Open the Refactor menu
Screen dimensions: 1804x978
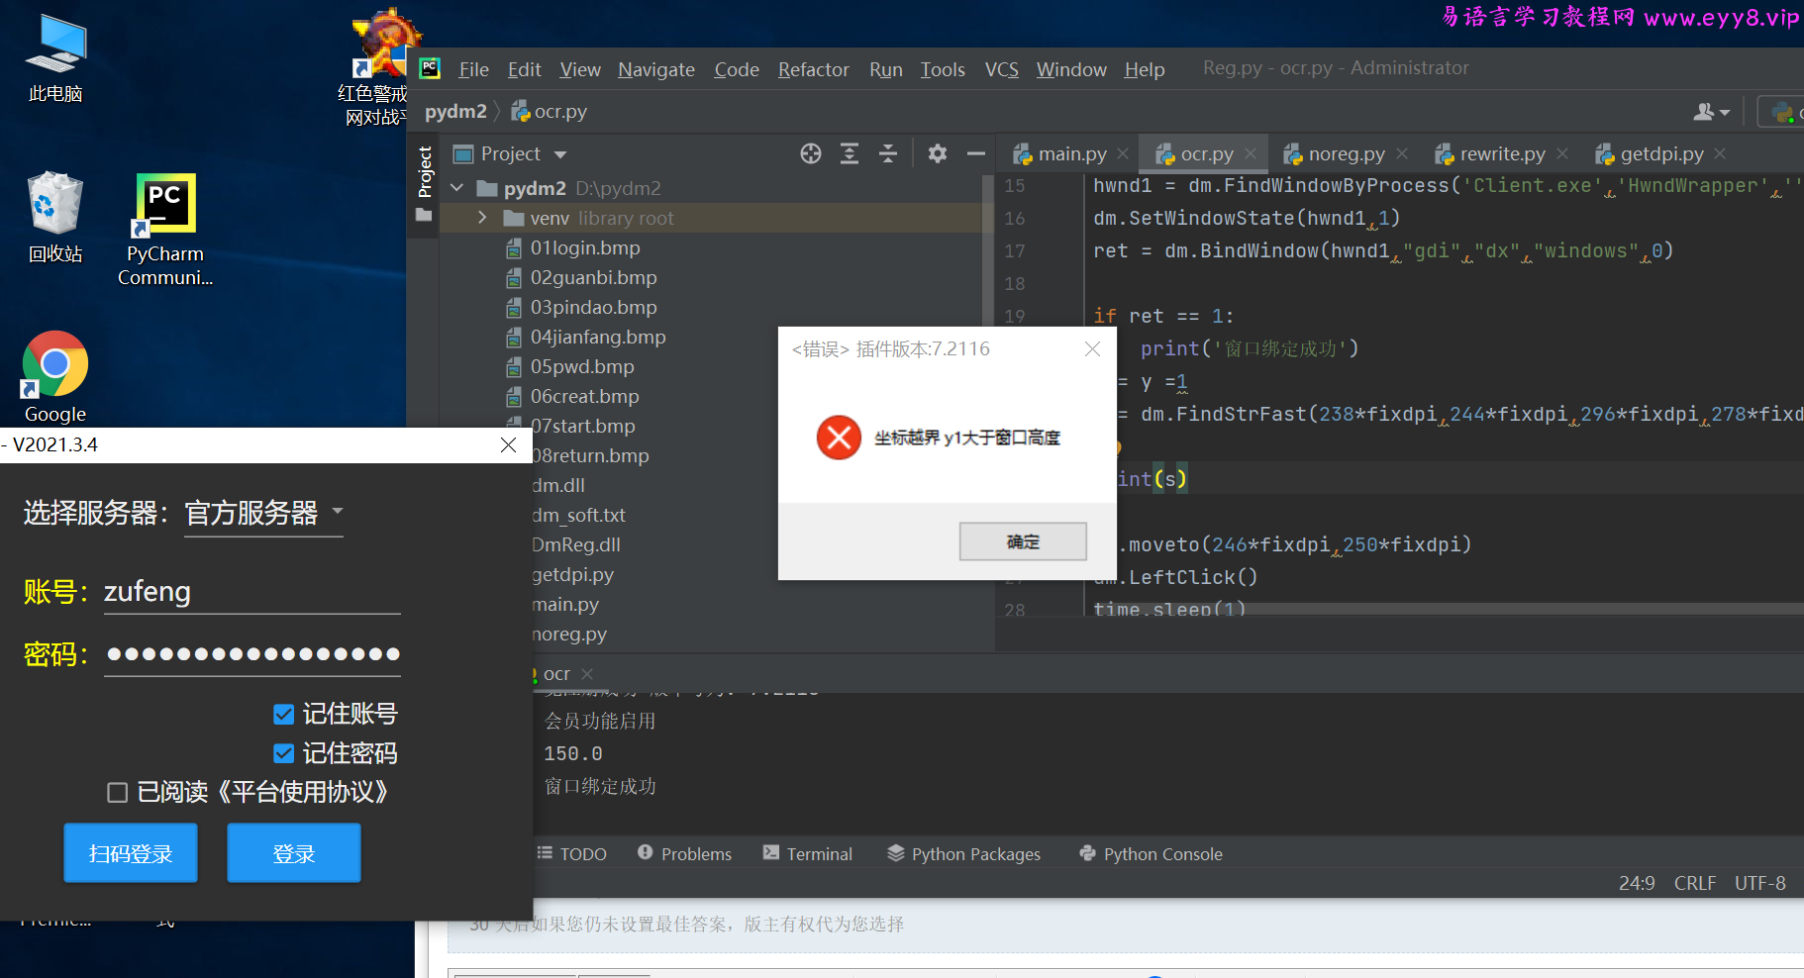pos(814,69)
